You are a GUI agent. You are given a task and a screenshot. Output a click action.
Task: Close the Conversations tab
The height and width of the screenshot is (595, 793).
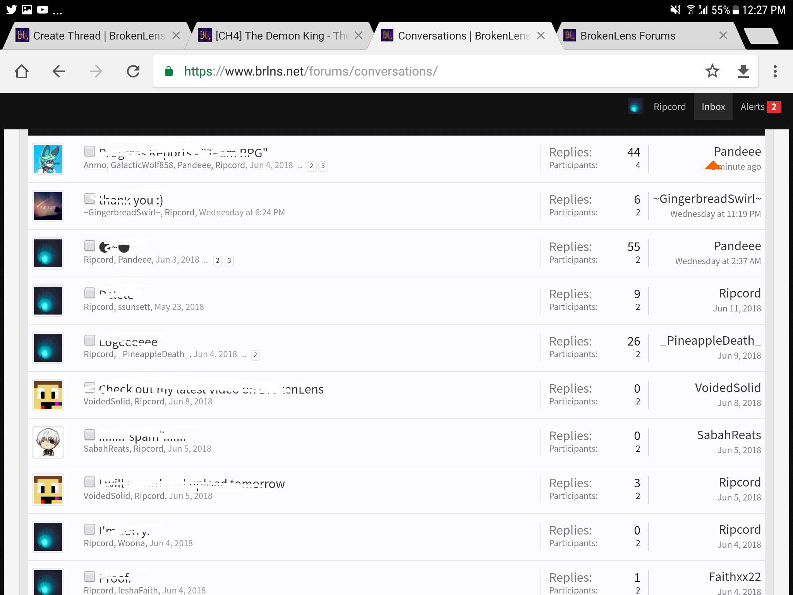(x=541, y=36)
